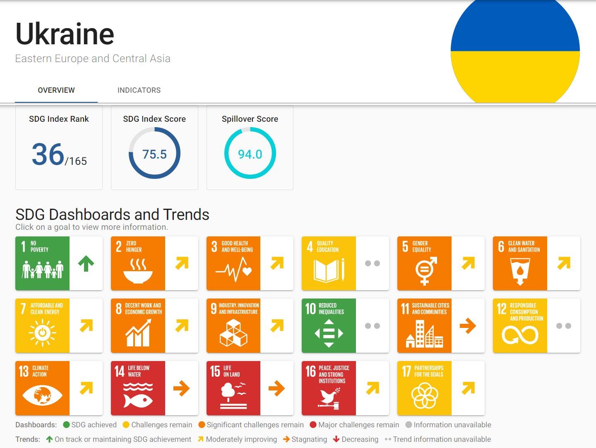The height and width of the screenshot is (448, 596).
Task: Select the Zero Hunger goal tile
Action: [138, 263]
